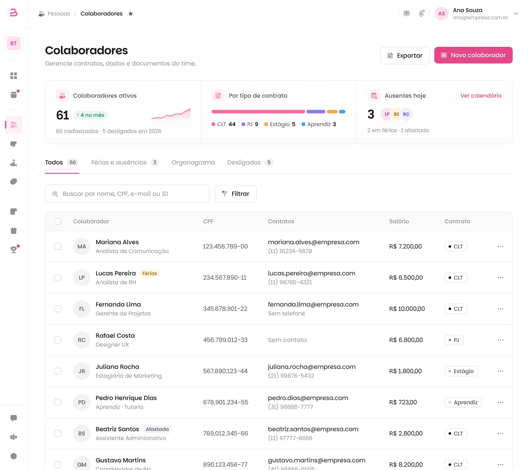Open the help question icon in header
530x470 pixels.
(406, 14)
